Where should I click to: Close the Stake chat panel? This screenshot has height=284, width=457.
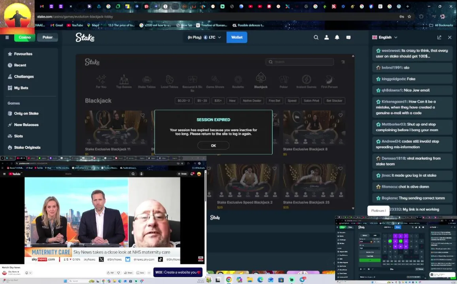[450, 37]
